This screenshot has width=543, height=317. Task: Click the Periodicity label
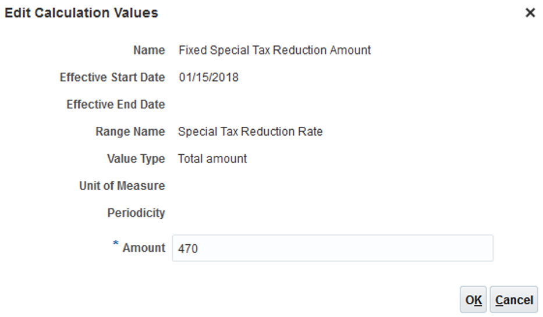click(136, 213)
